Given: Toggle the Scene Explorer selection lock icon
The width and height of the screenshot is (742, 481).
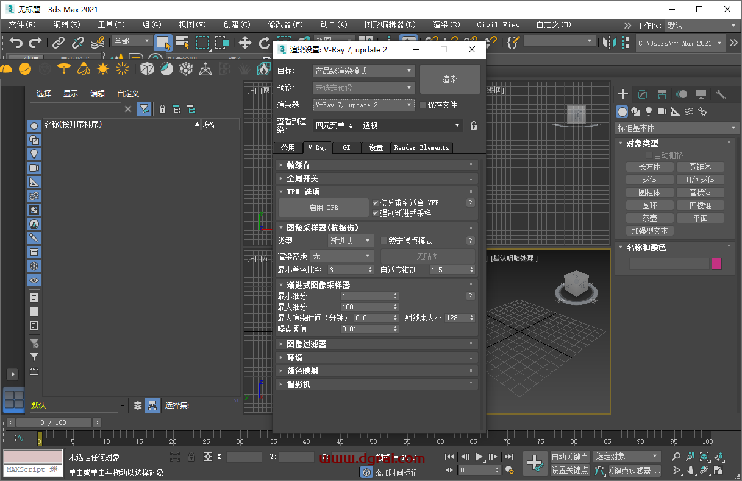Looking at the screenshot, I should tap(162, 109).
